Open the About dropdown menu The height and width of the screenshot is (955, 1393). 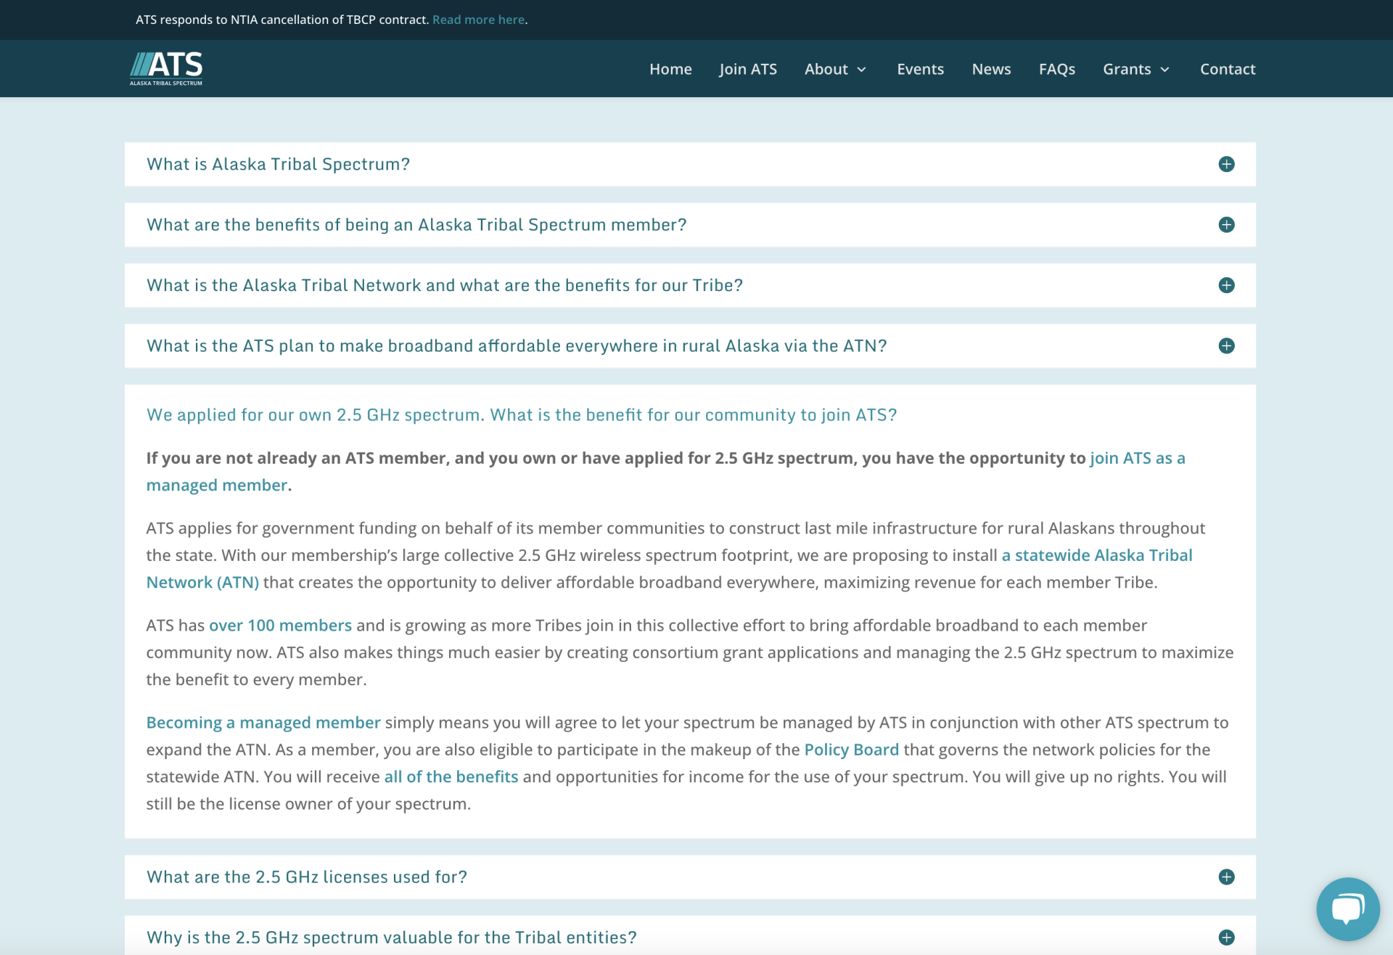tap(835, 69)
